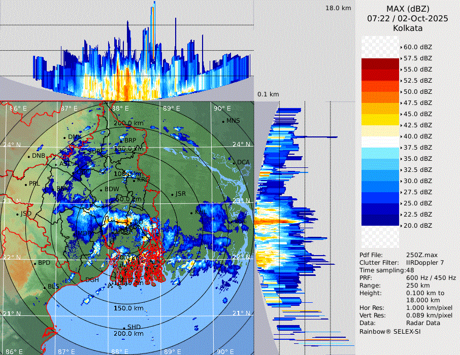This screenshot has height=355, width=460.
Task: Click the DGH station label
Action: [92, 280]
